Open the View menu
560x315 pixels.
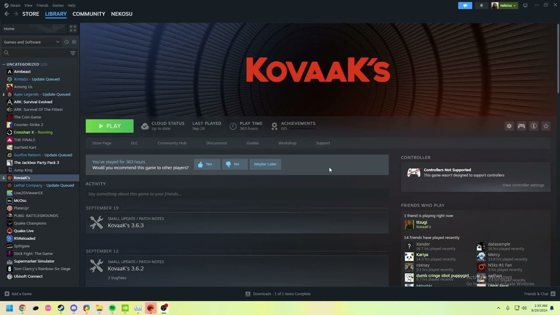pos(28,5)
